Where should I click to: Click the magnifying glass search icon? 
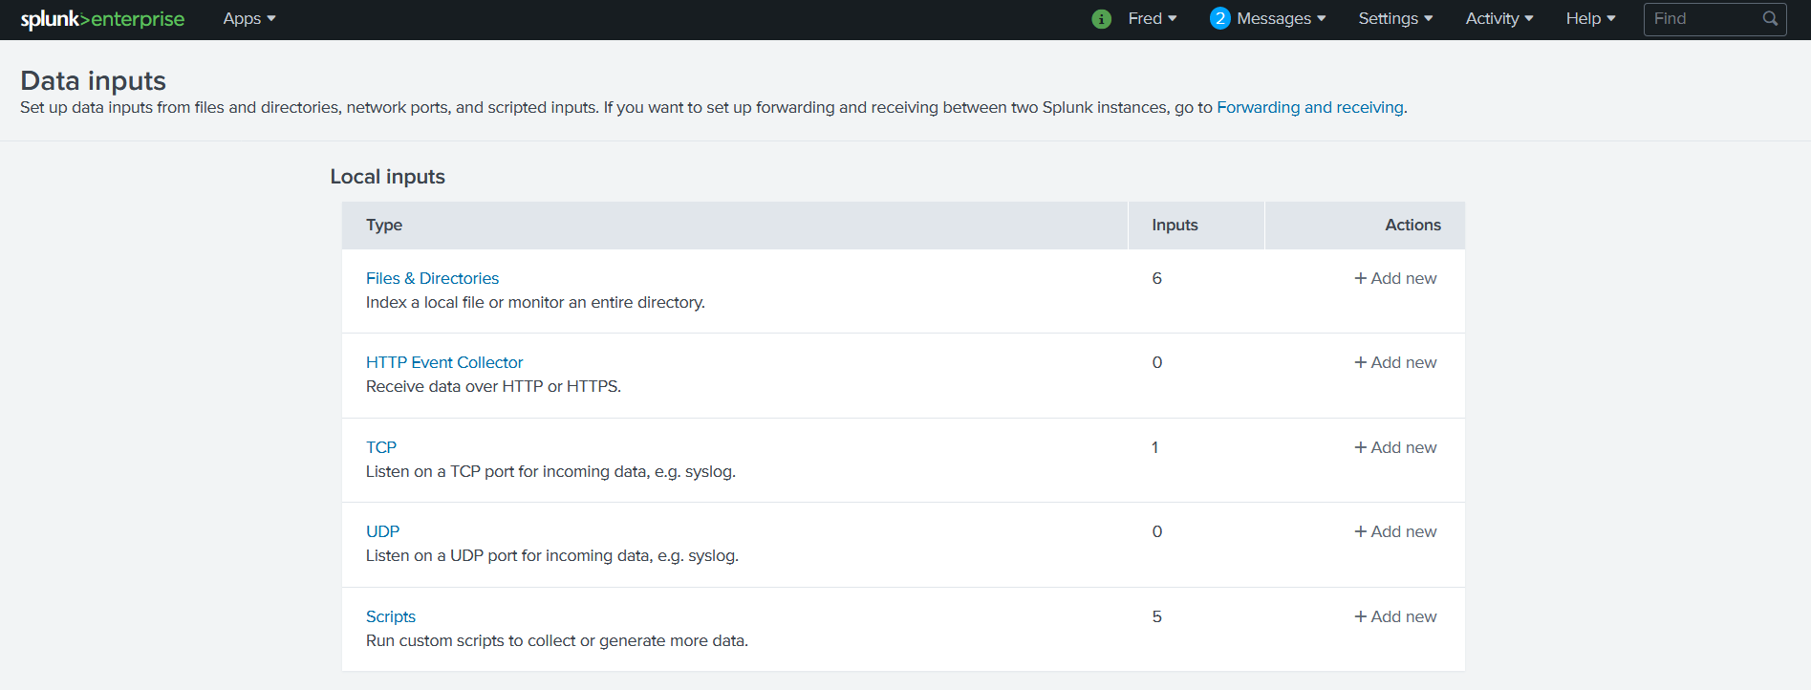tap(1770, 19)
